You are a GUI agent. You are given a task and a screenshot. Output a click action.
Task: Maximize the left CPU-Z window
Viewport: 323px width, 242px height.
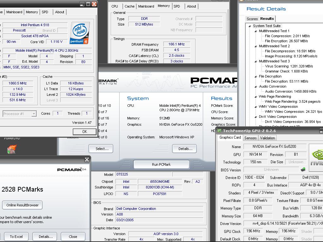point(88,4)
